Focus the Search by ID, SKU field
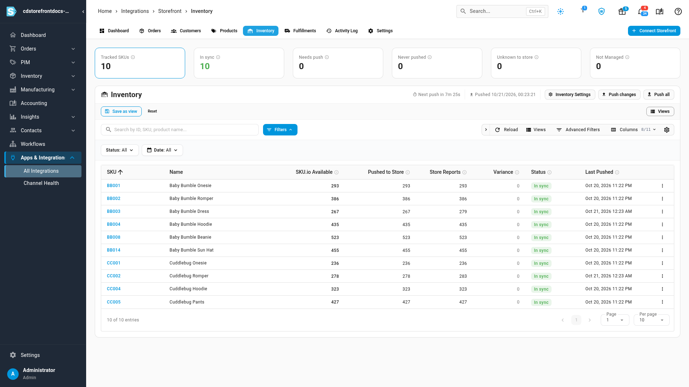The width and height of the screenshot is (689, 387). coord(180,130)
